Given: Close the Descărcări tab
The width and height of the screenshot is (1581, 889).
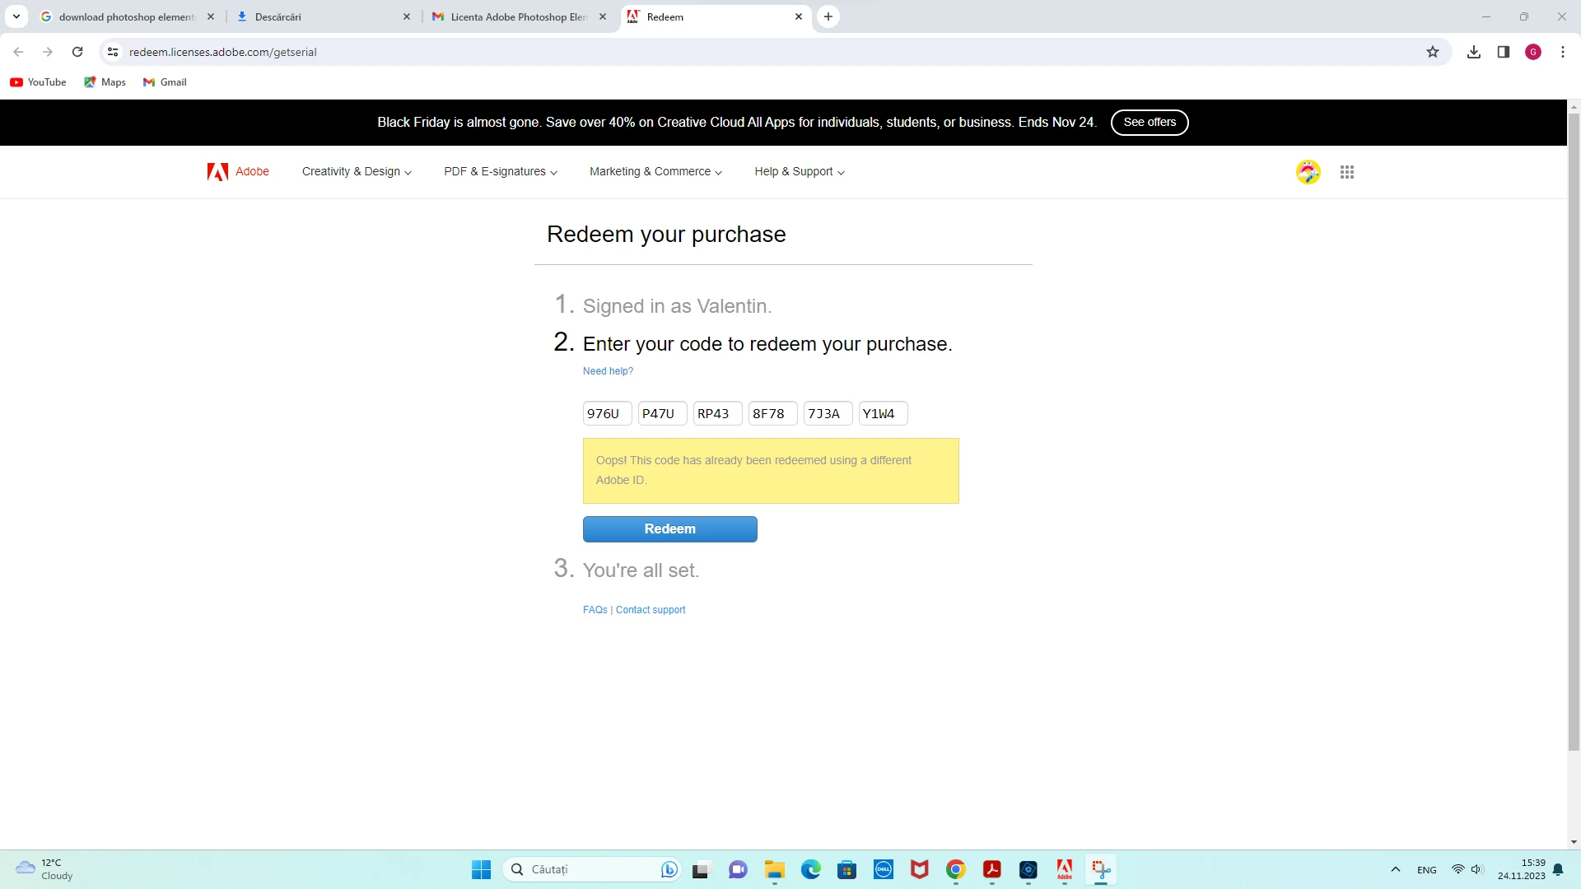Looking at the screenshot, I should point(407,16).
